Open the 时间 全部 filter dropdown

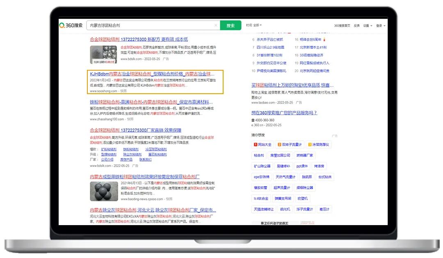[x=254, y=25]
